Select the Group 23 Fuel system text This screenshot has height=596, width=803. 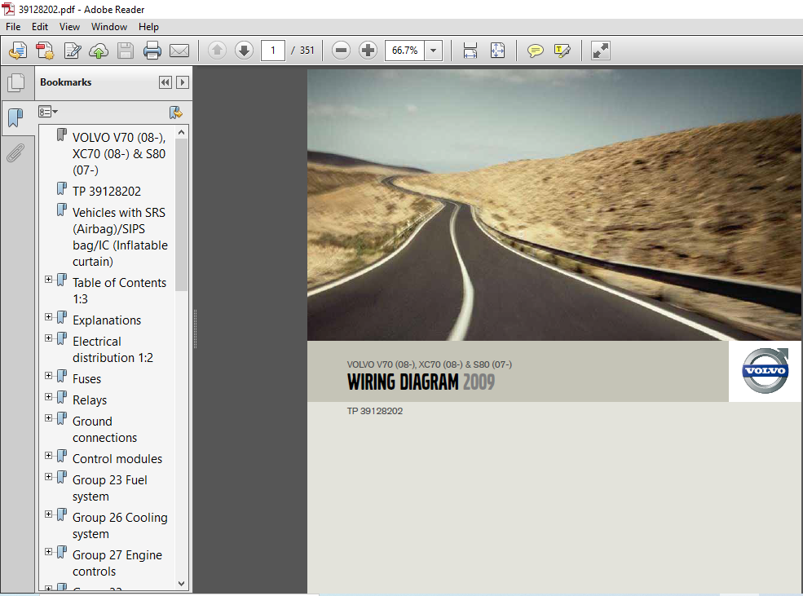[109, 488]
